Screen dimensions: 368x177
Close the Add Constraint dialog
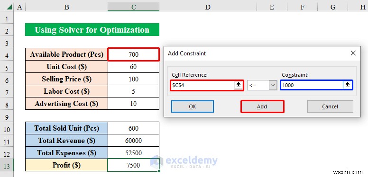point(353,53)
